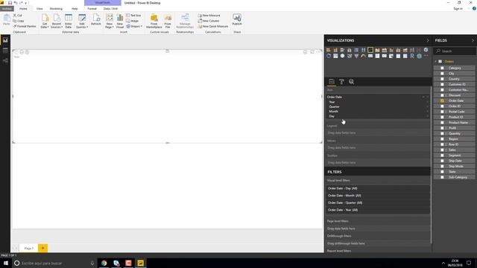This screenshot has height=268, width=477.
Task: Select the Clustered column chart visualization
Action: click(350, 50)
